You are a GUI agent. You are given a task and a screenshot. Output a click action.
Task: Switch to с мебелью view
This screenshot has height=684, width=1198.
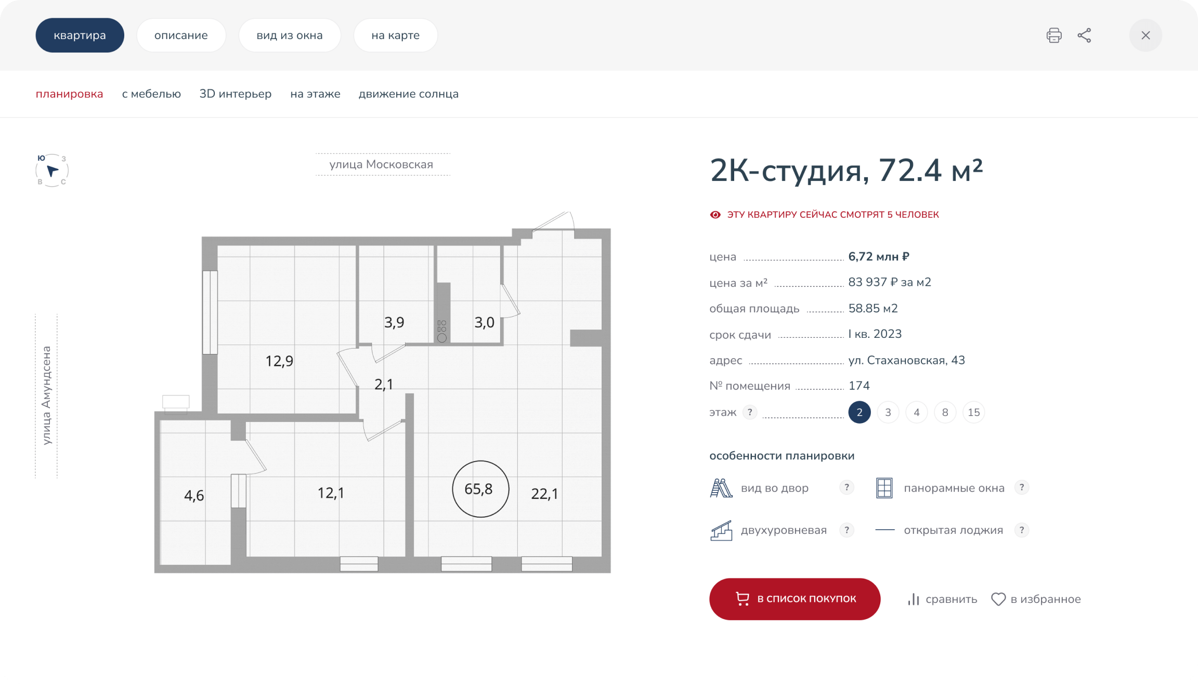(x=151, y=94)
